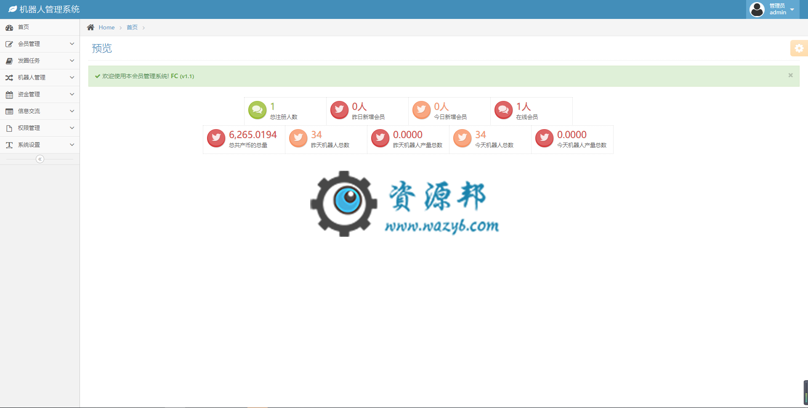Click the admin user avatar
Screen dimensions: 808x408
(x=757, y=9)
